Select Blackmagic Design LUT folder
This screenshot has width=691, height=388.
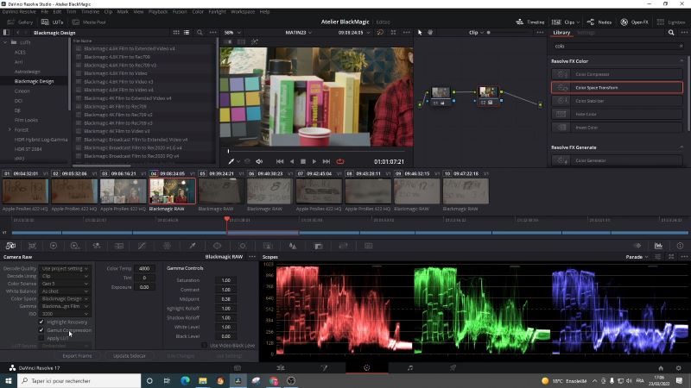(x=34, y=81)
